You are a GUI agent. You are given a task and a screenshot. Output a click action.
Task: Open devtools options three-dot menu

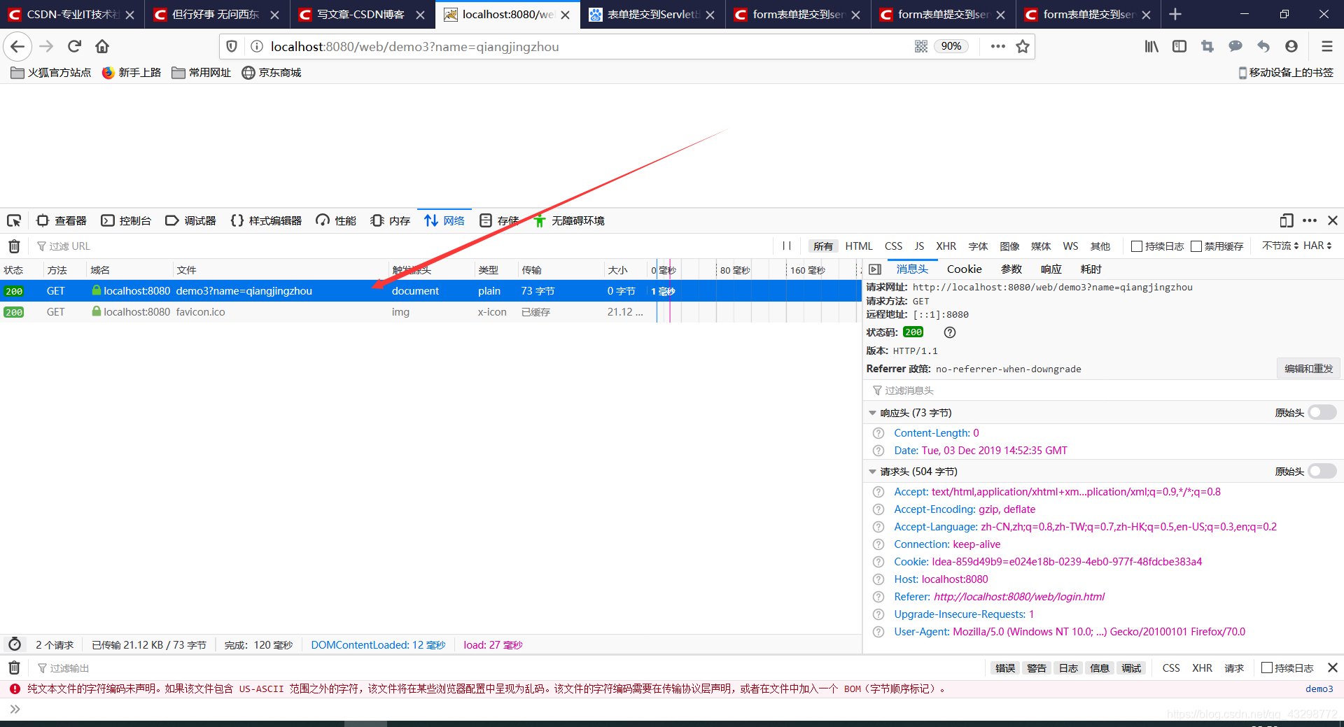[1310, 220]
